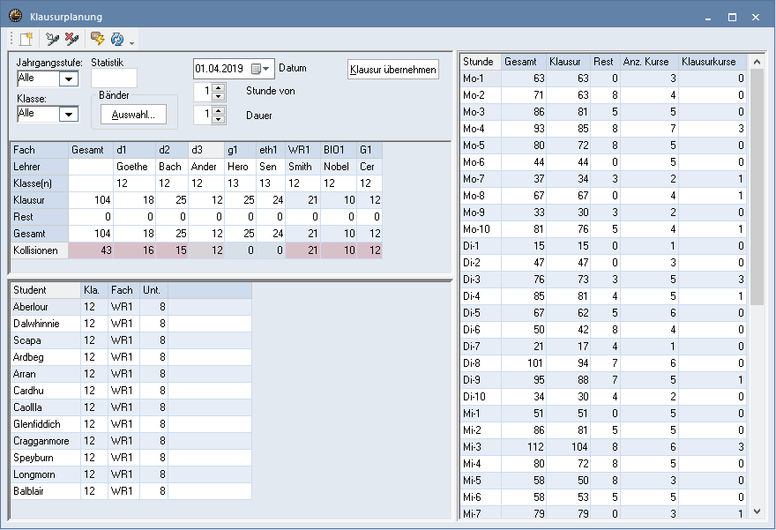Open the toolbar options dropdown arrow
The height and width of the screenshot is (530, 776).
[131, 43]
